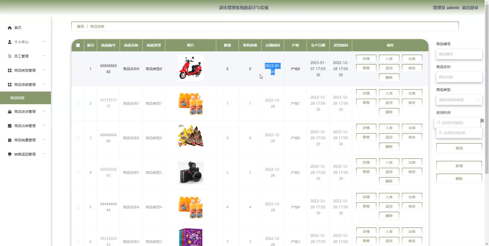The height and width of the screenshot is (246, 489).
Task: Focus the 商品名称 search input
Action: (459, 77)
